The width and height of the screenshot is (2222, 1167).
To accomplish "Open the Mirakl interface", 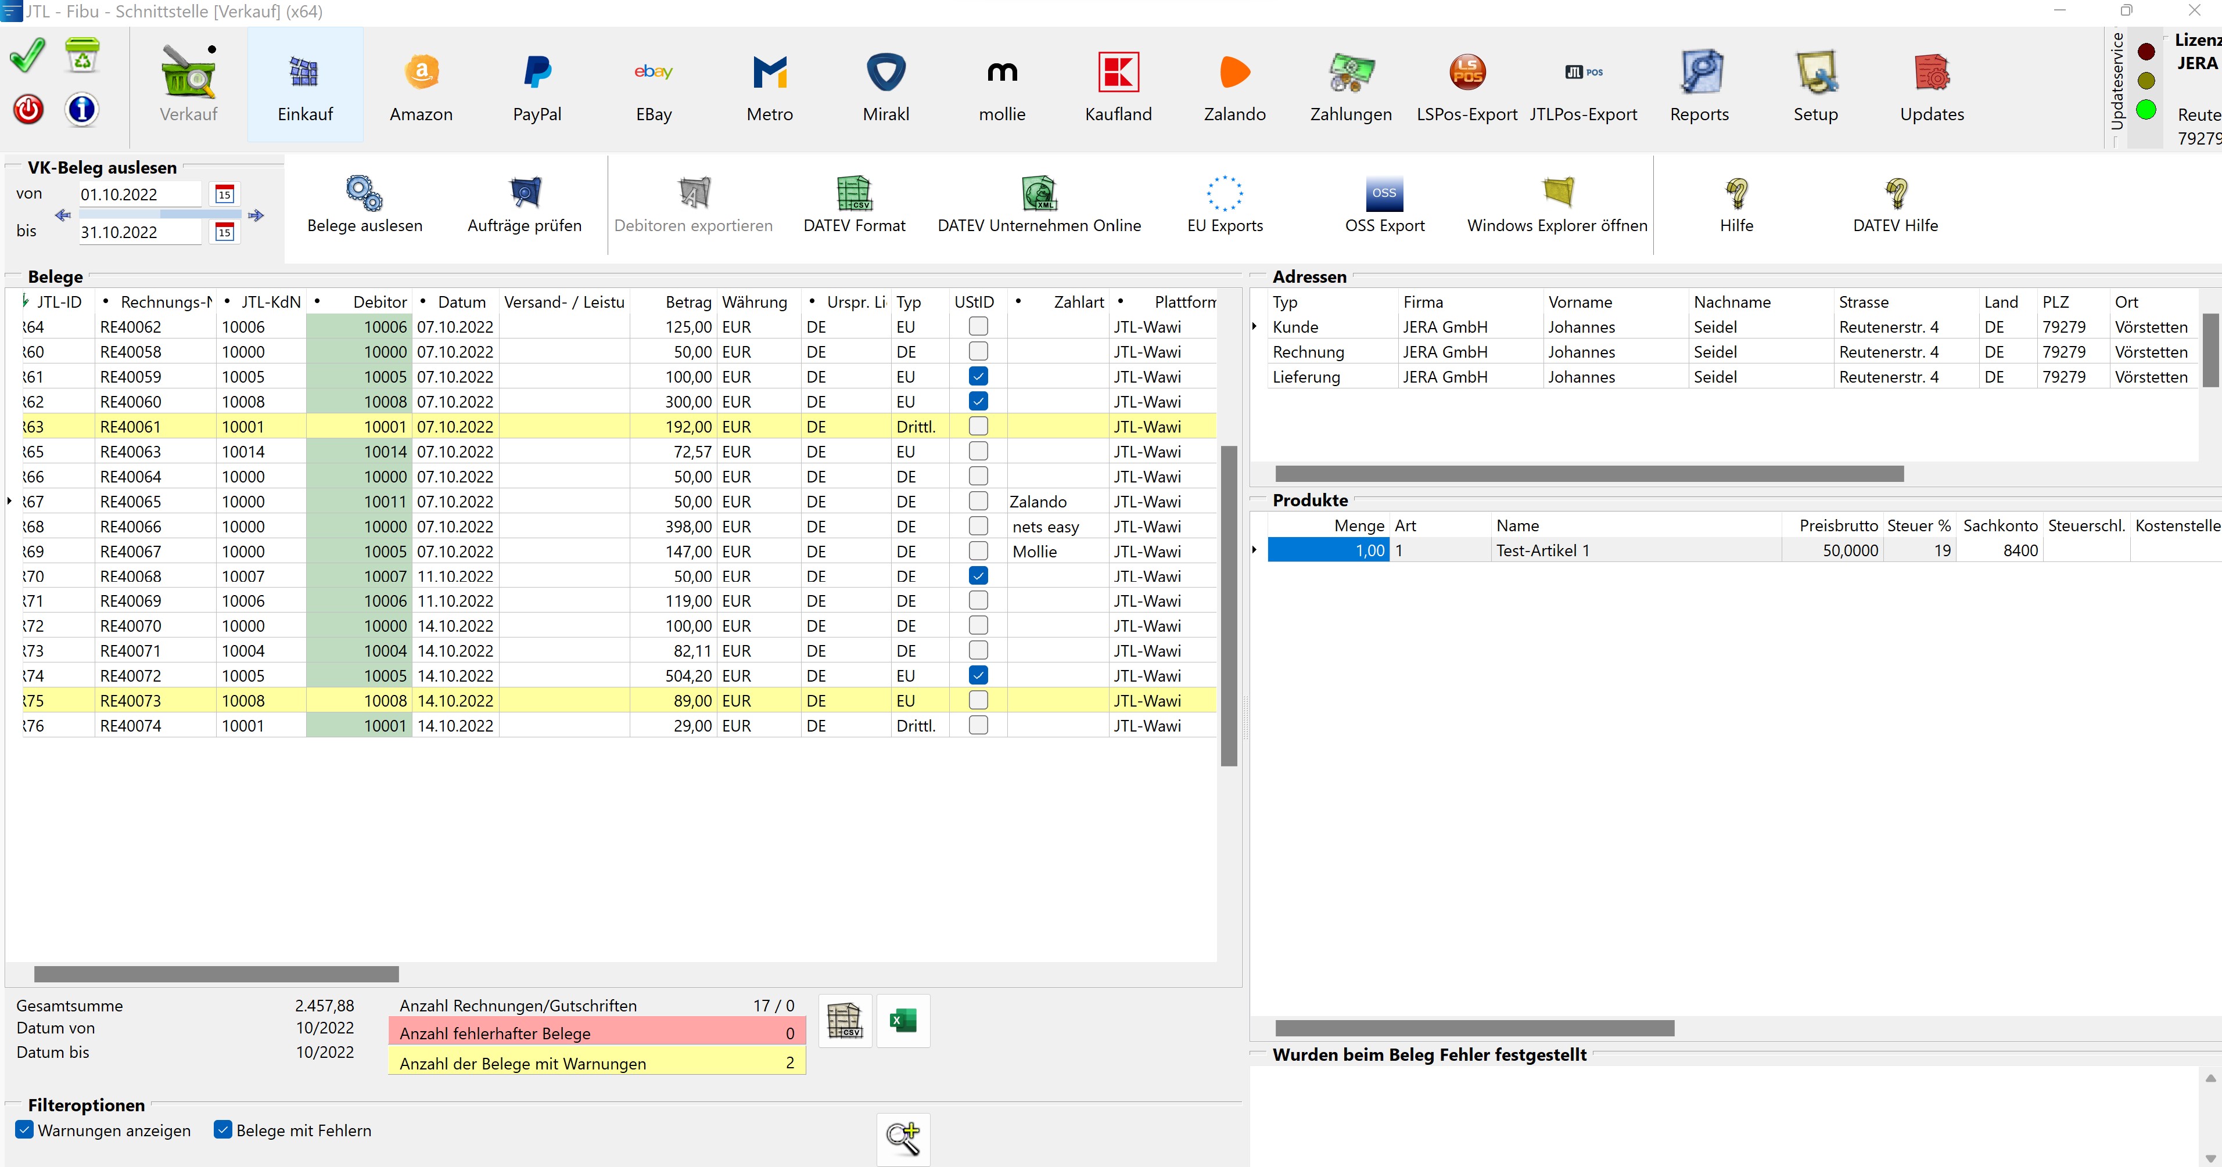I will point(886,84).
